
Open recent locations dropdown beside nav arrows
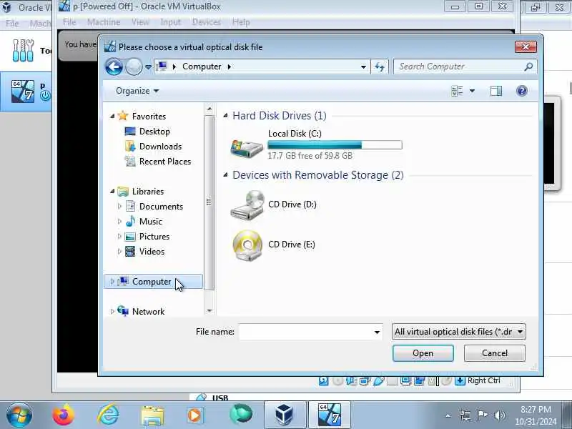coord(148,67)
